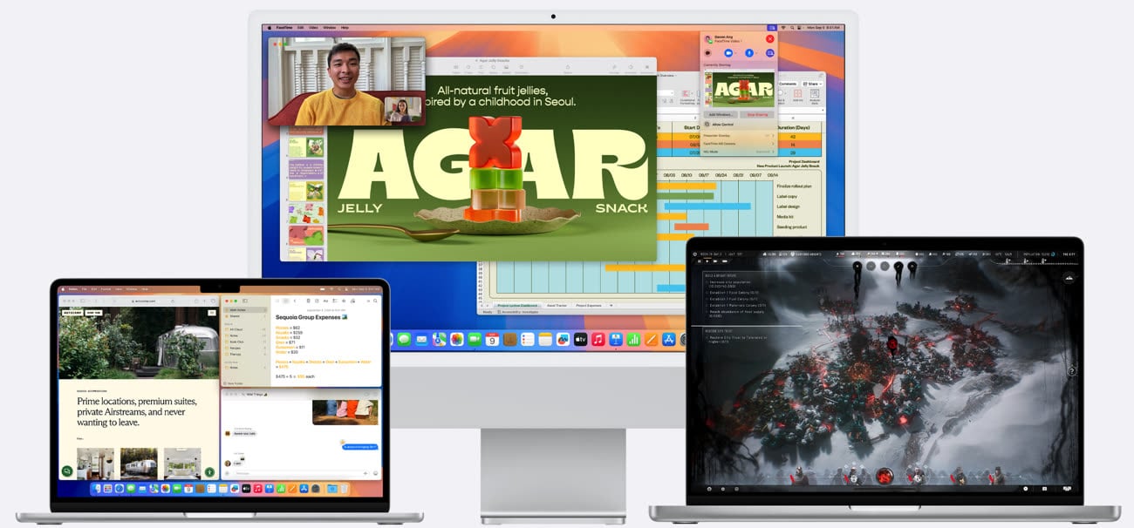The height and width of the screenshot is (528, 1134).
Task: Open Finder in the left MacBook dock
Action: [x=96, y=489]
